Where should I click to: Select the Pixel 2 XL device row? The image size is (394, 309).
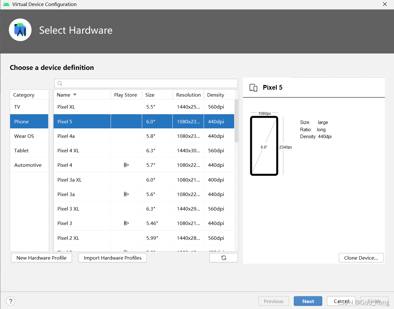coord(144,238)
